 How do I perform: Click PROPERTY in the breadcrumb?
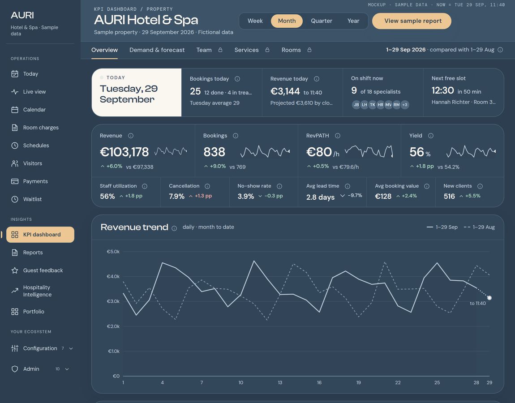[159, 9]
